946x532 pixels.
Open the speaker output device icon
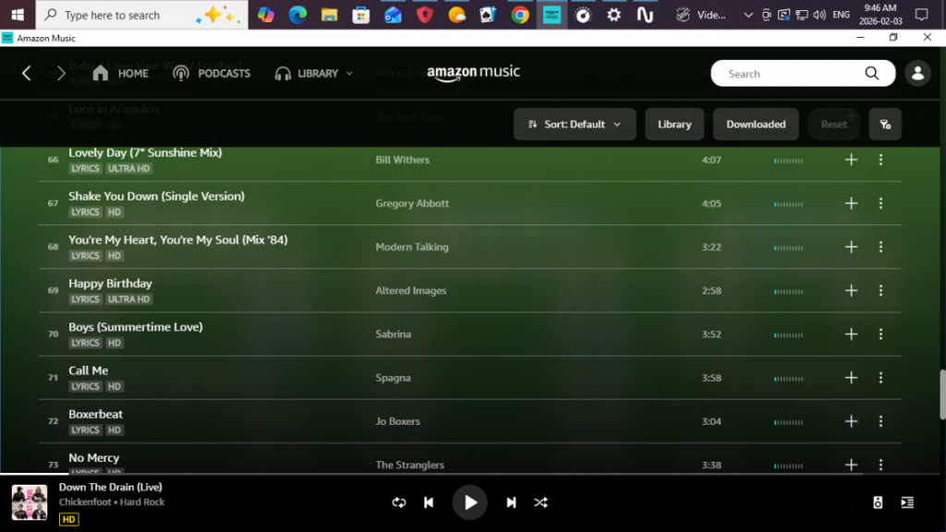(878, 502)
